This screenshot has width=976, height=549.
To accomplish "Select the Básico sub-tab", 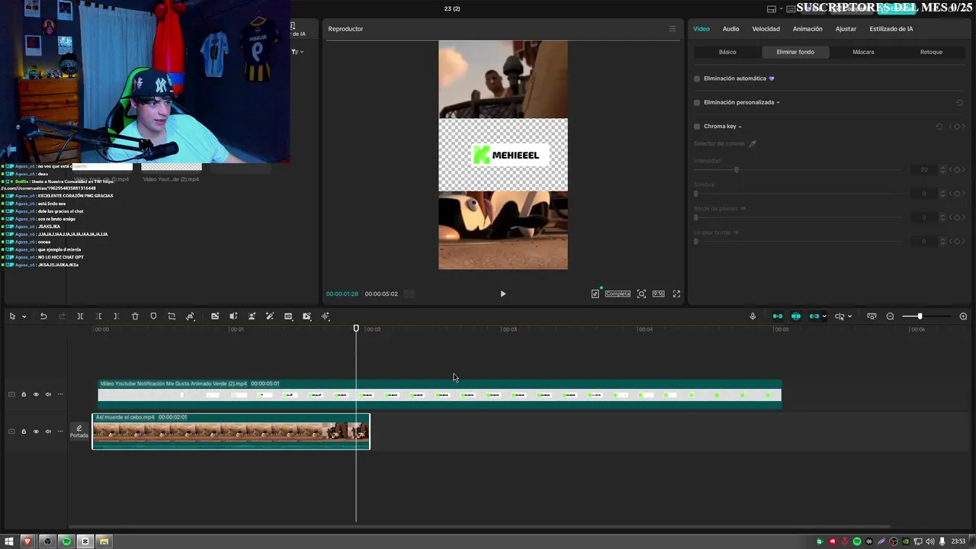I will [727, 52].
